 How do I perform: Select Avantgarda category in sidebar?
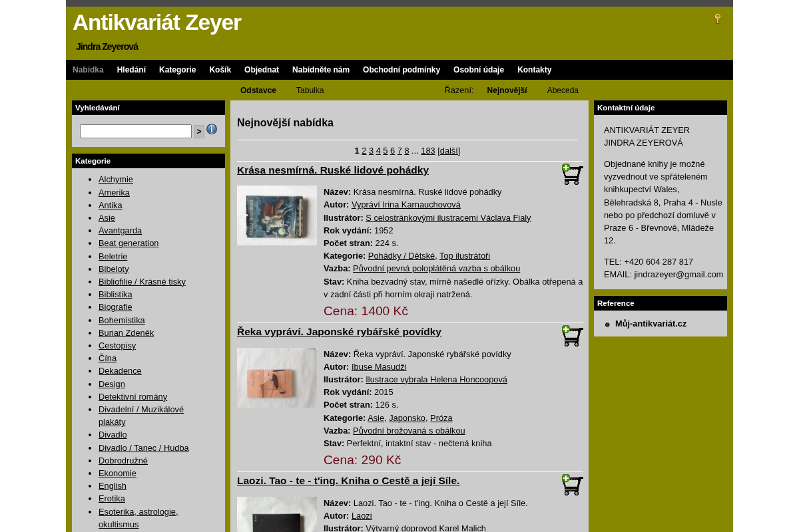(x=120, y=231)
